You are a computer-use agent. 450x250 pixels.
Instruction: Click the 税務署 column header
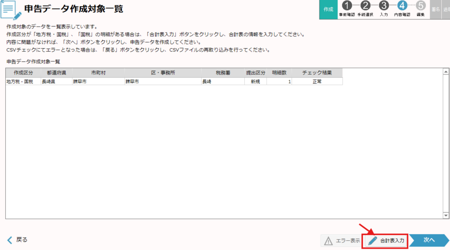tap(222, 73)
